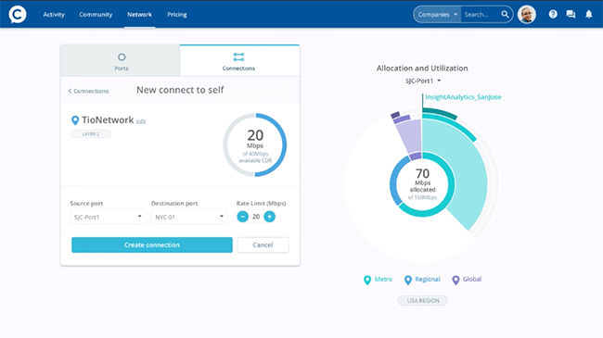This screenshot has width=603, height=338.
Task: Decrease rate limit with minus button
Action: (x=243, y=217)
